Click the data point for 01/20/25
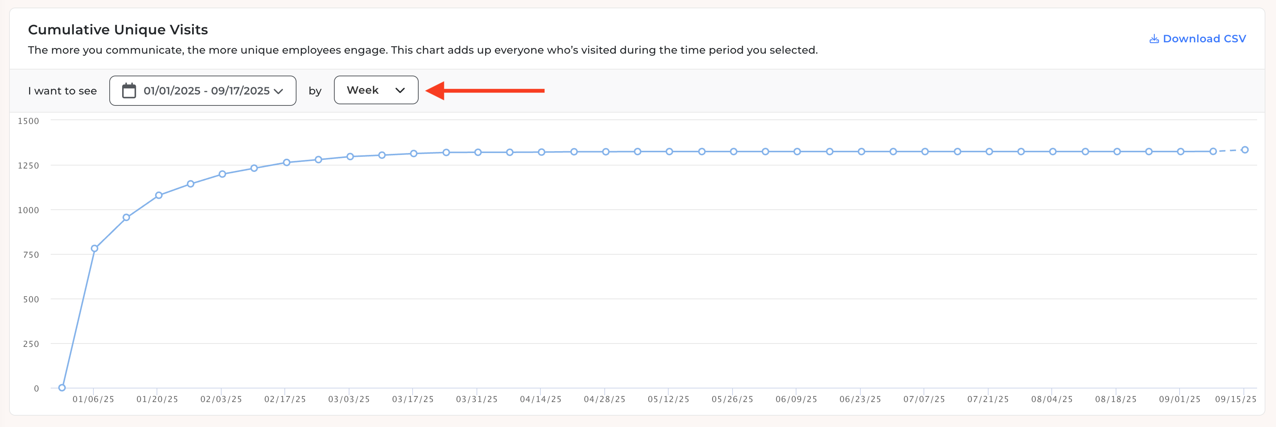Image resolution: width=1276 pixels, height=427 pixels. click(158, 195)
